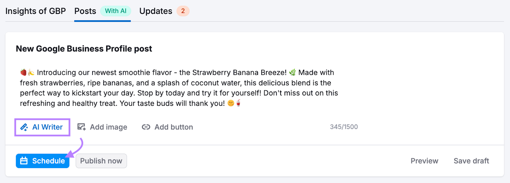Publish the post now

pos(101,161)
